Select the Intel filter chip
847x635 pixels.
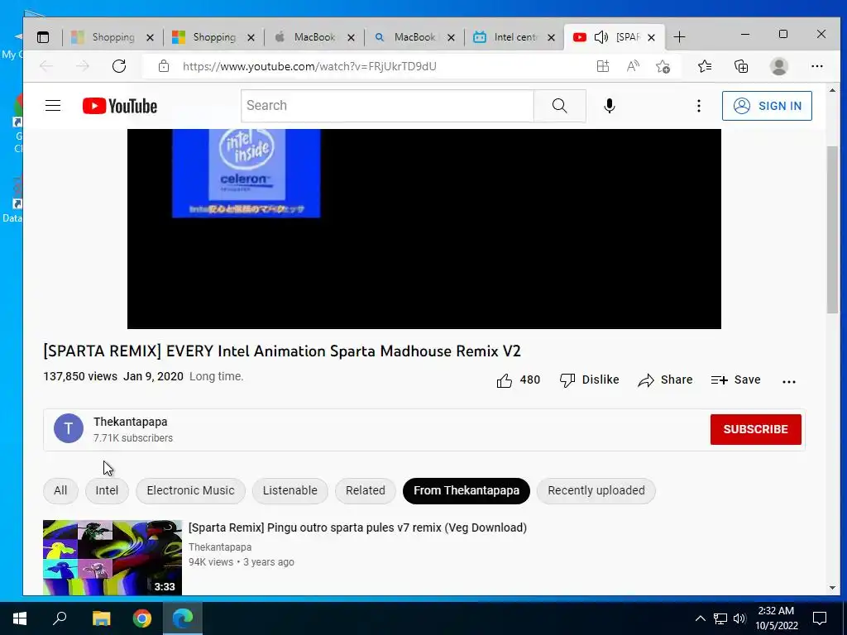click(107, 491)
